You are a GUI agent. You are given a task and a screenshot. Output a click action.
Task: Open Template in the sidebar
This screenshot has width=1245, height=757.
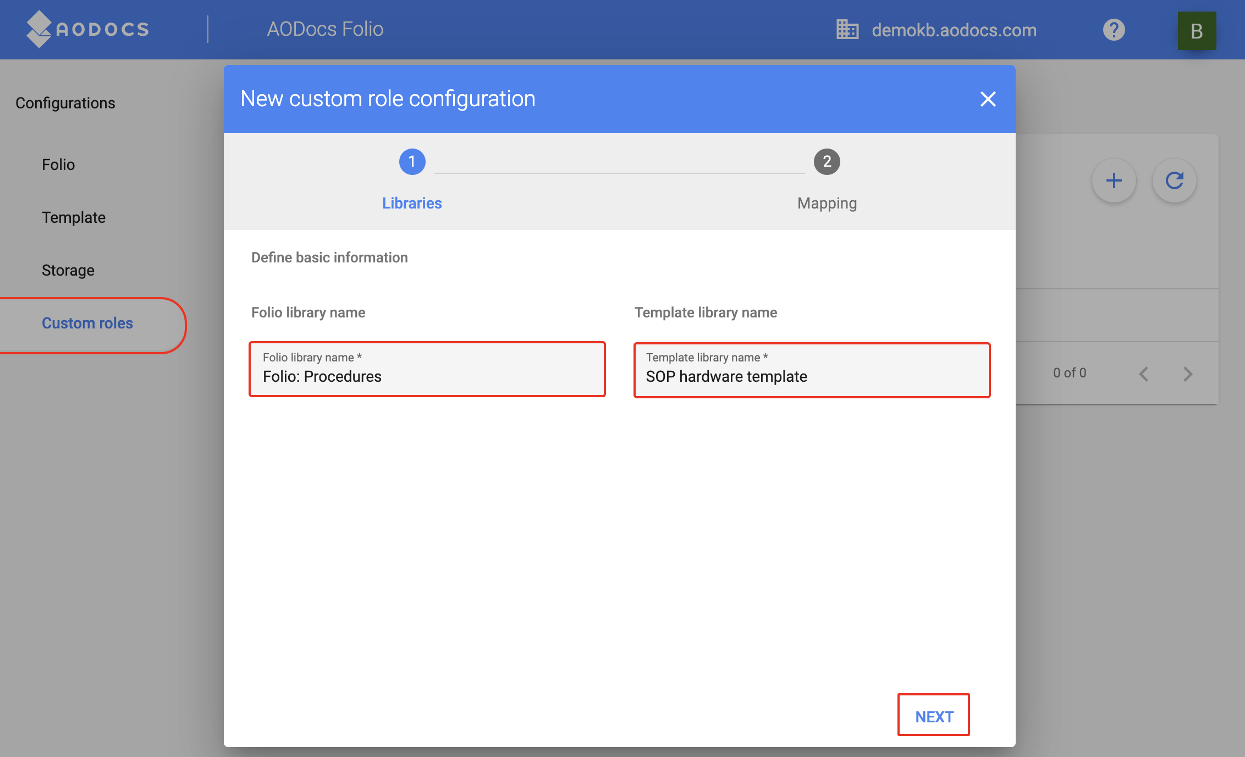click(74, 217)
